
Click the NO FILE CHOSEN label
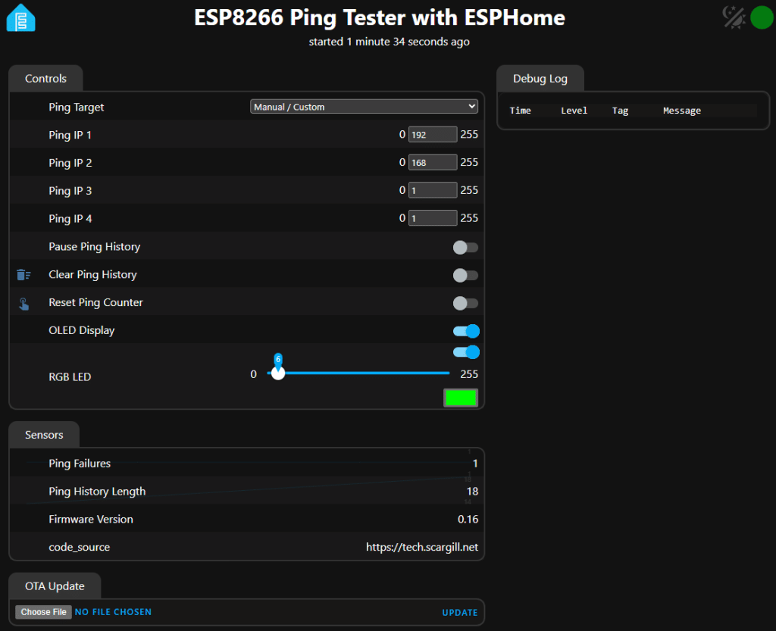tap(114, 612)
